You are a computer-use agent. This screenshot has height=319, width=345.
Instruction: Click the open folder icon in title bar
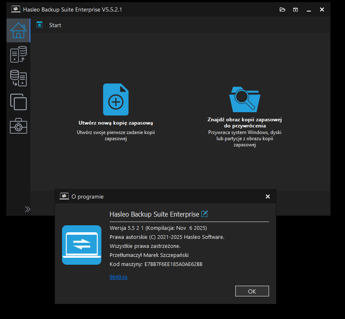[x=282, y=9]
